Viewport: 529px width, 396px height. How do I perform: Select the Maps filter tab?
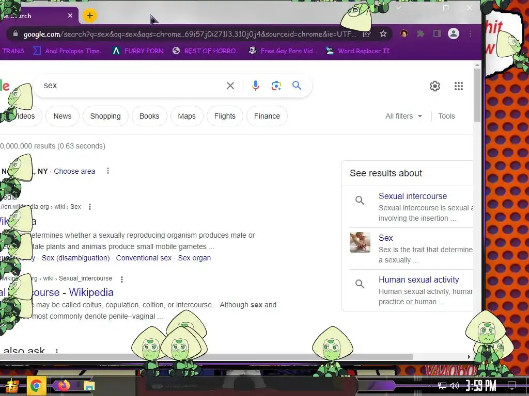[x=186, y=116]
